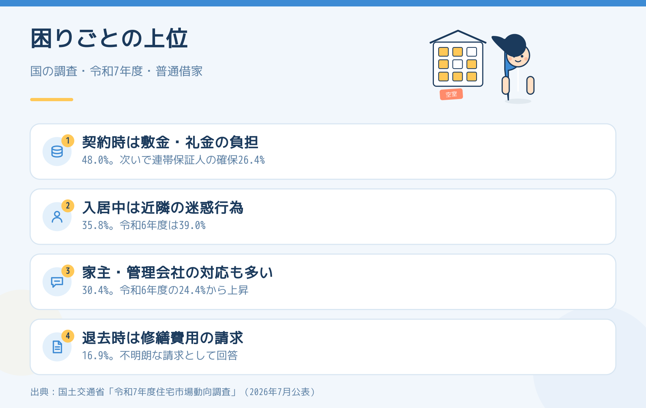This screenshot has width=646, height=408.
Task: Click the yellow number 3 badge
Action: tap(68, 271)
